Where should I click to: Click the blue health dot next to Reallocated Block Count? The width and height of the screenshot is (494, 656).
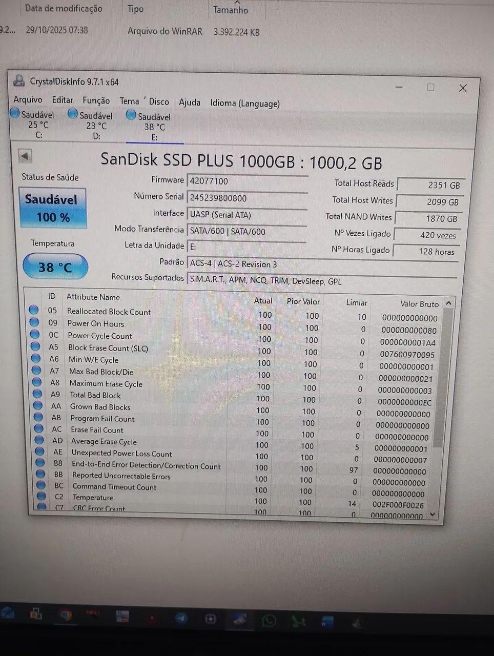[x=33, y=309]
